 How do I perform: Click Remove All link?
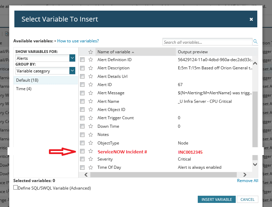248,181
